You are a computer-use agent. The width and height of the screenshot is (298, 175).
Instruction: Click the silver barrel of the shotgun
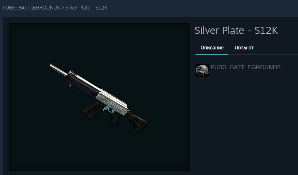(58, 69)
